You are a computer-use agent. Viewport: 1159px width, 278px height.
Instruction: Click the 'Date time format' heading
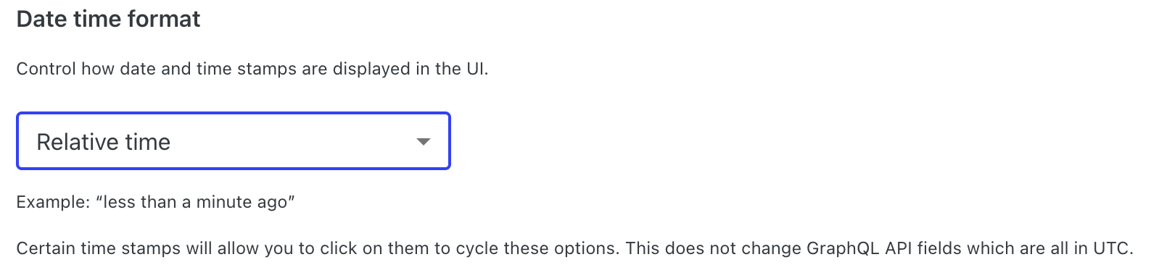[108, 19]
